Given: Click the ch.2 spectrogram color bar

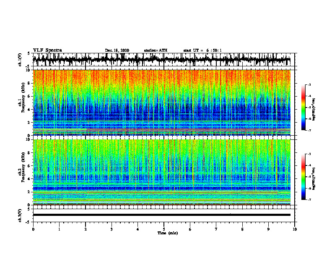Looking at the screenshot, I should point(303,177).
